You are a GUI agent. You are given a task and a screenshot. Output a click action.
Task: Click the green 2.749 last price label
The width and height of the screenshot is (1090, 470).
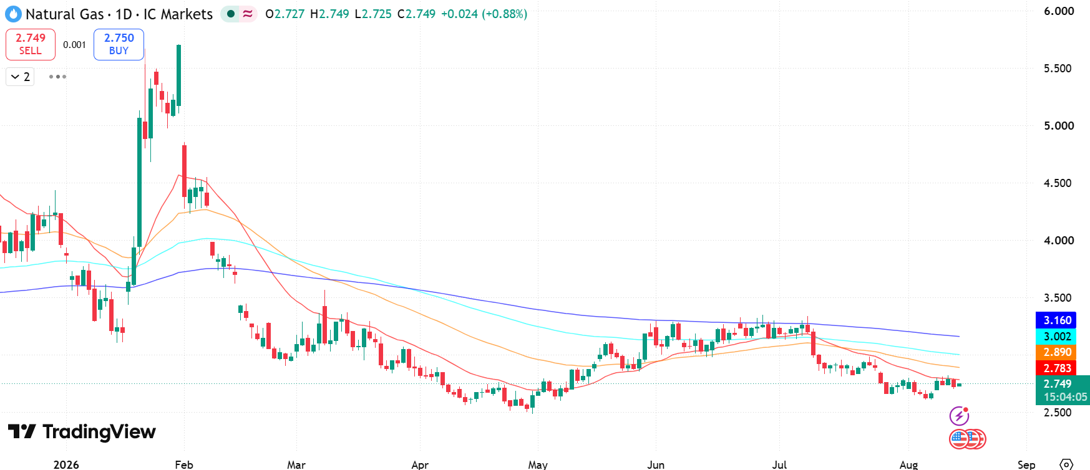pos(1058,384)
